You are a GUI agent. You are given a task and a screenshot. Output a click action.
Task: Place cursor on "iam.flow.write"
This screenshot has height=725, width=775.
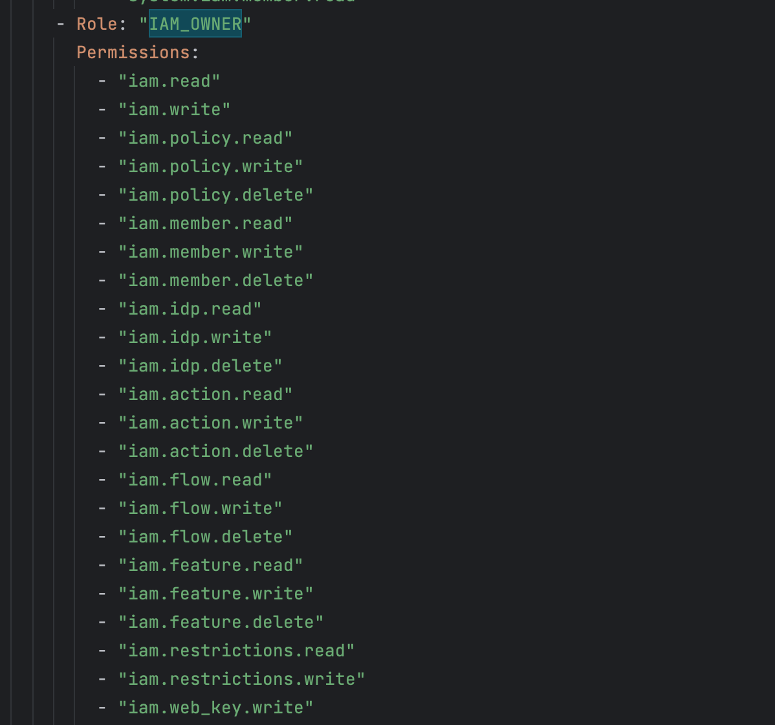pos(200,508)
